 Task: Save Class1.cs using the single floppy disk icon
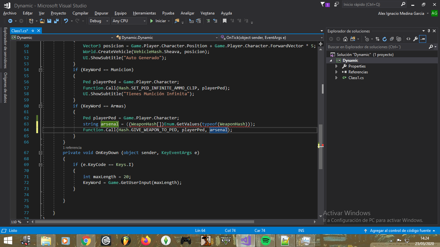click(49, 21)
